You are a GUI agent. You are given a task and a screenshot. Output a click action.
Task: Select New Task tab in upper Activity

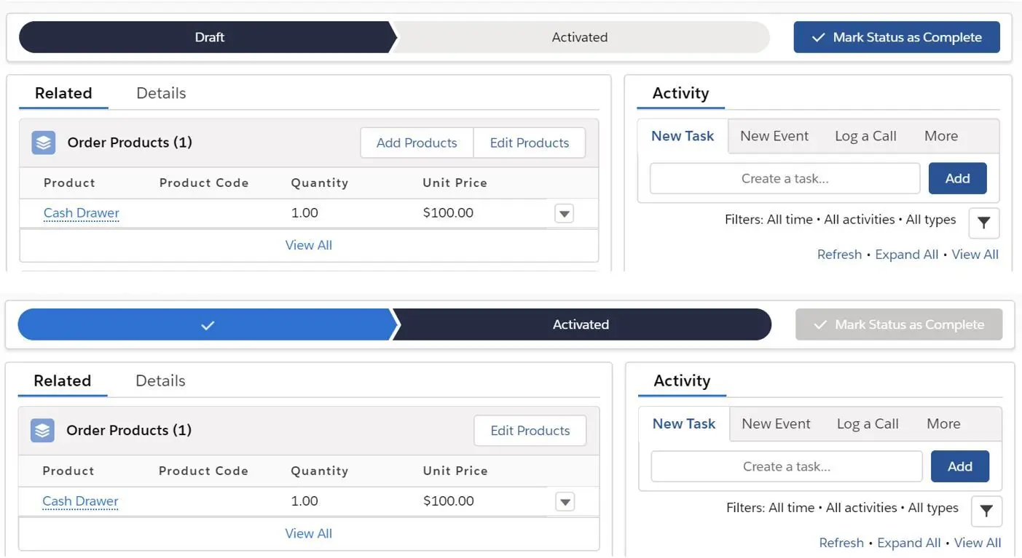pos(683,136)
